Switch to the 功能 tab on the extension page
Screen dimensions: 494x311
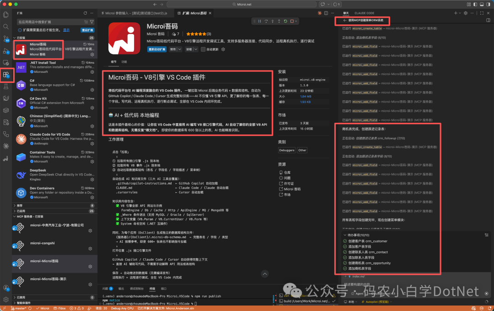tap(124, 62)
